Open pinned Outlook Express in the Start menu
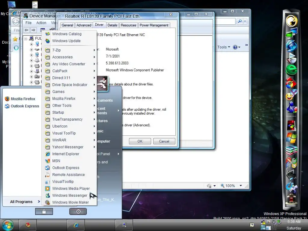Image resolution: width=308 pixels, height=231 pixels. pyautogui.click(x=22, y=106)
